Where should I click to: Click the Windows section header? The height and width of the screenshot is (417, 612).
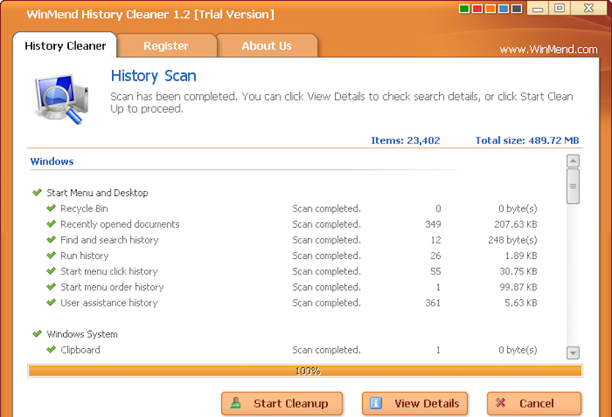pos(52,162)
